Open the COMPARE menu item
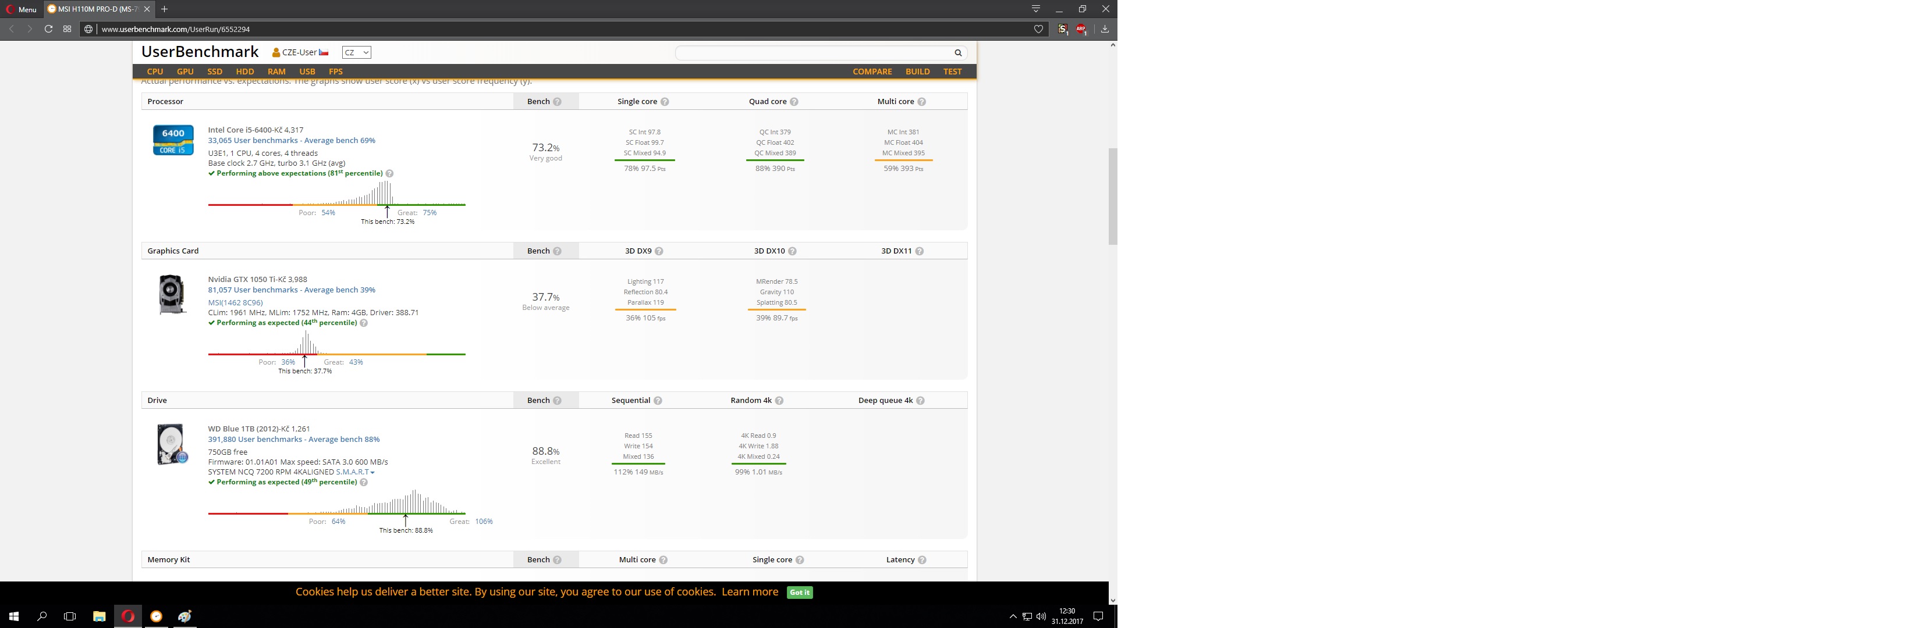Image resolution: width=1916 pixels, height=628 pixels. click(872, 72)
